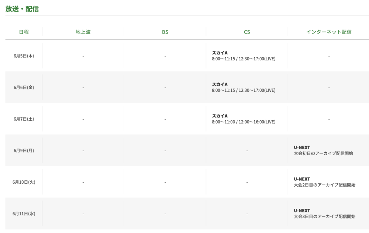Select the BS column header

165,32
